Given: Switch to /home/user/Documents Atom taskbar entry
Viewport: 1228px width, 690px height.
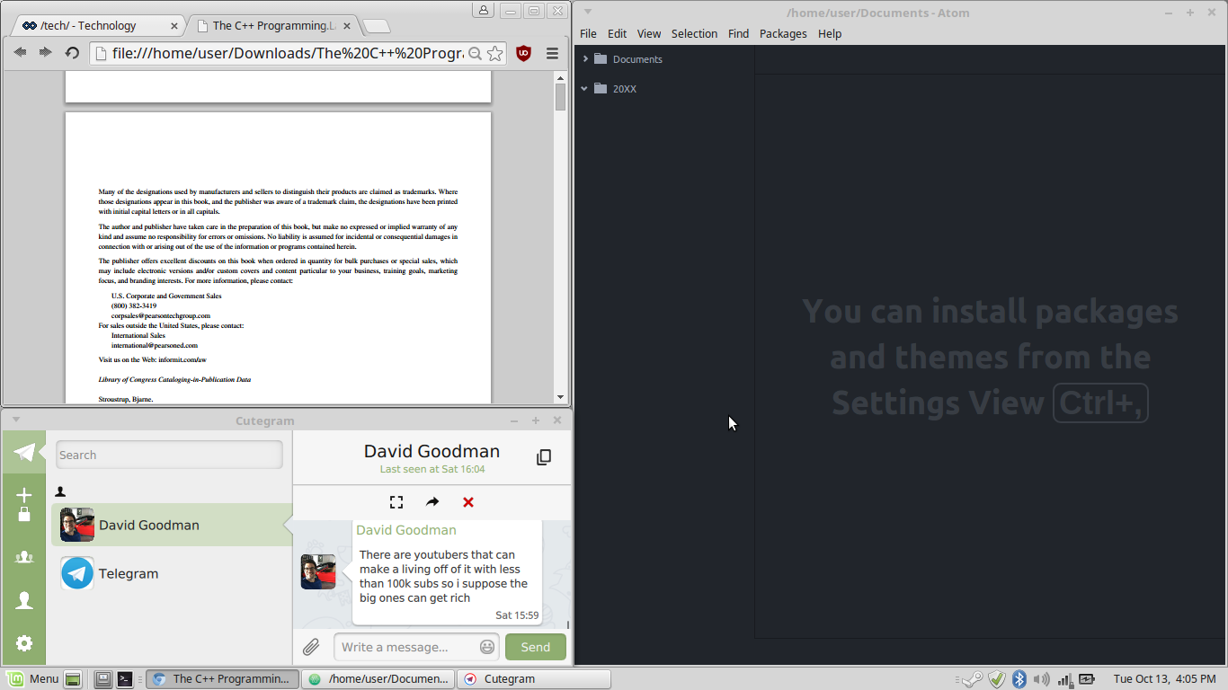Looking at the screenshot, I should 378,679.
